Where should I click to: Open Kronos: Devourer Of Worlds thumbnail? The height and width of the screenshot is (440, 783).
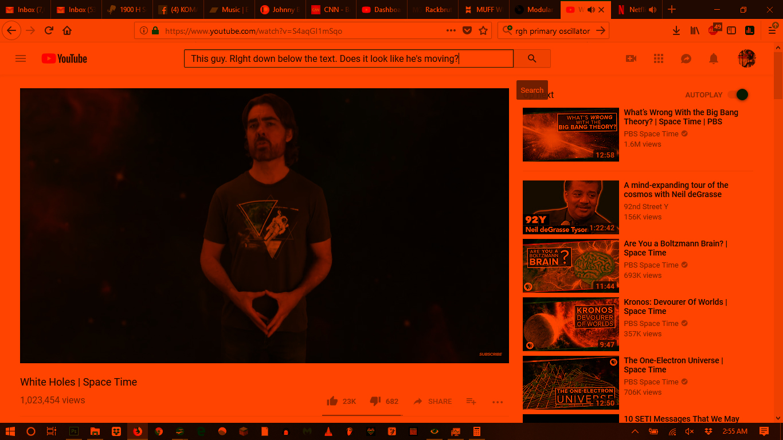pyautogui.click(x=570, y=324)
